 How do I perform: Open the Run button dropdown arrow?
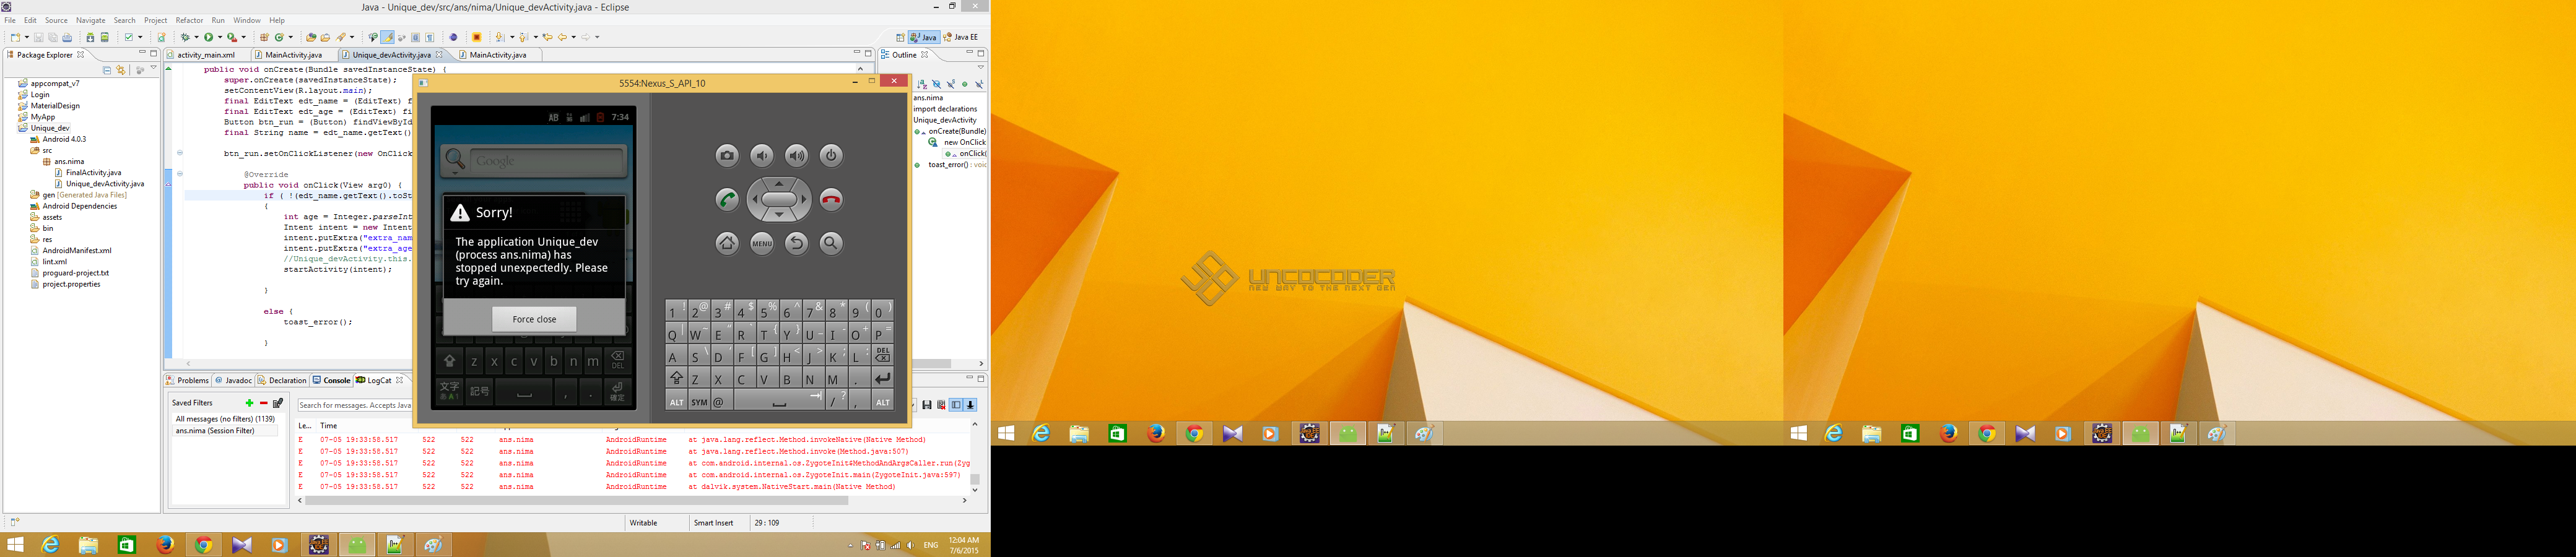[219, 38]
